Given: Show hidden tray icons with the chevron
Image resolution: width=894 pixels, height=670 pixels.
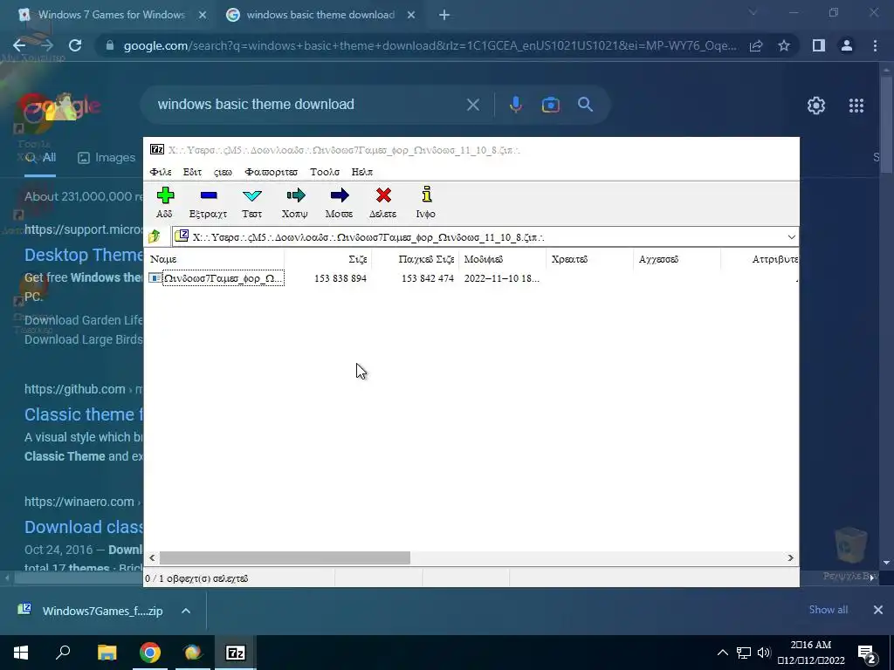Looking at the screenshot, I should (x=722, y=653).
